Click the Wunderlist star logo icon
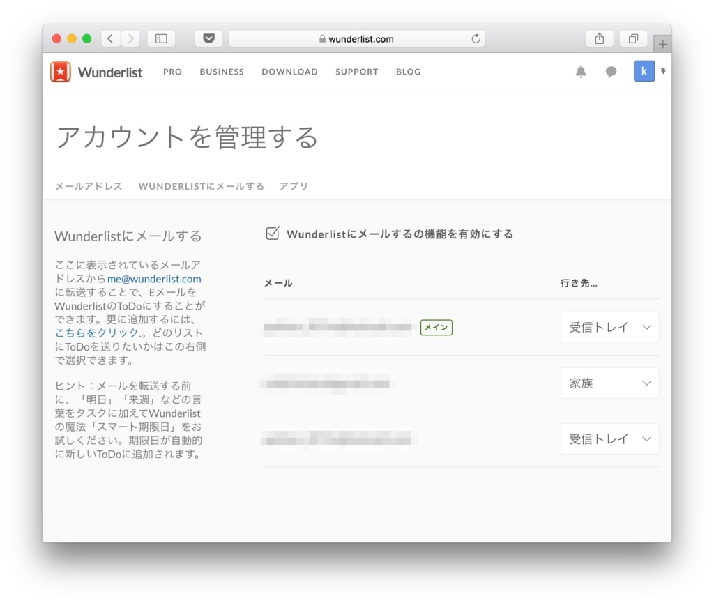 60,71
